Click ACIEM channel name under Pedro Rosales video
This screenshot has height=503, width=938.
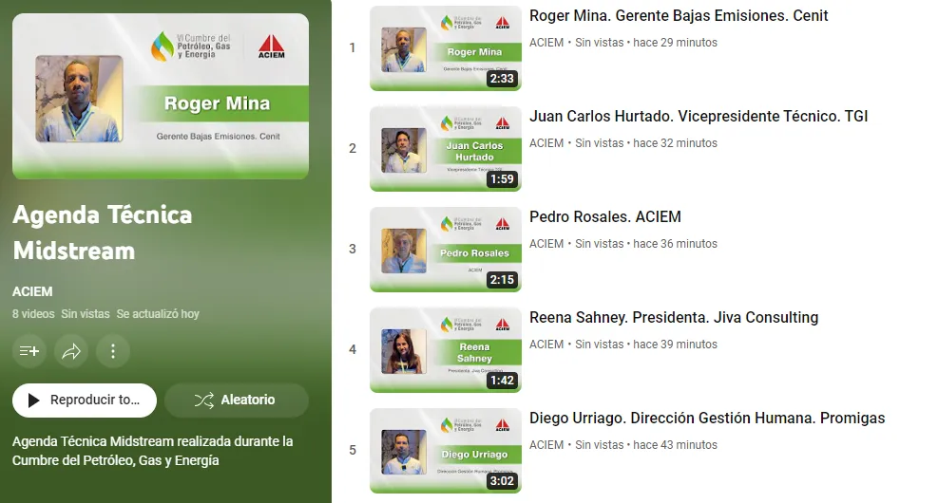click(x=546, y=244)
